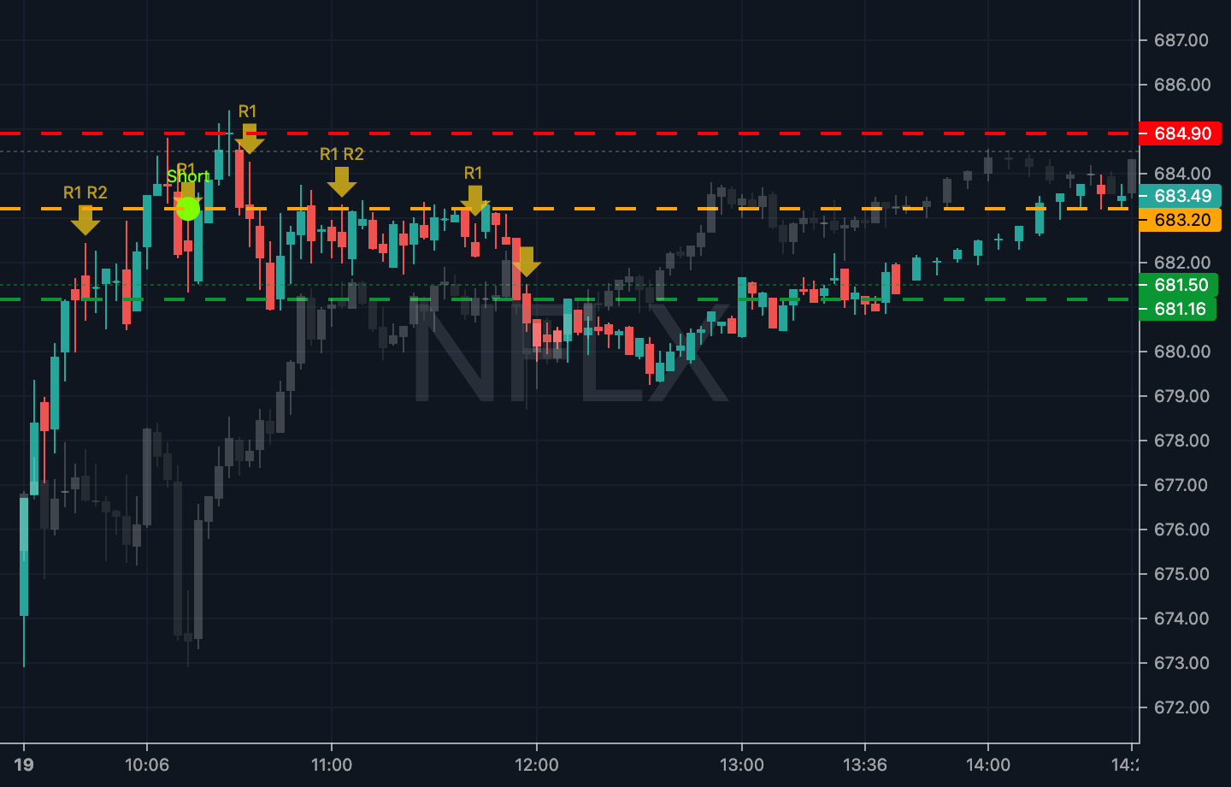Click the green Short signal circle

(188, 208)
